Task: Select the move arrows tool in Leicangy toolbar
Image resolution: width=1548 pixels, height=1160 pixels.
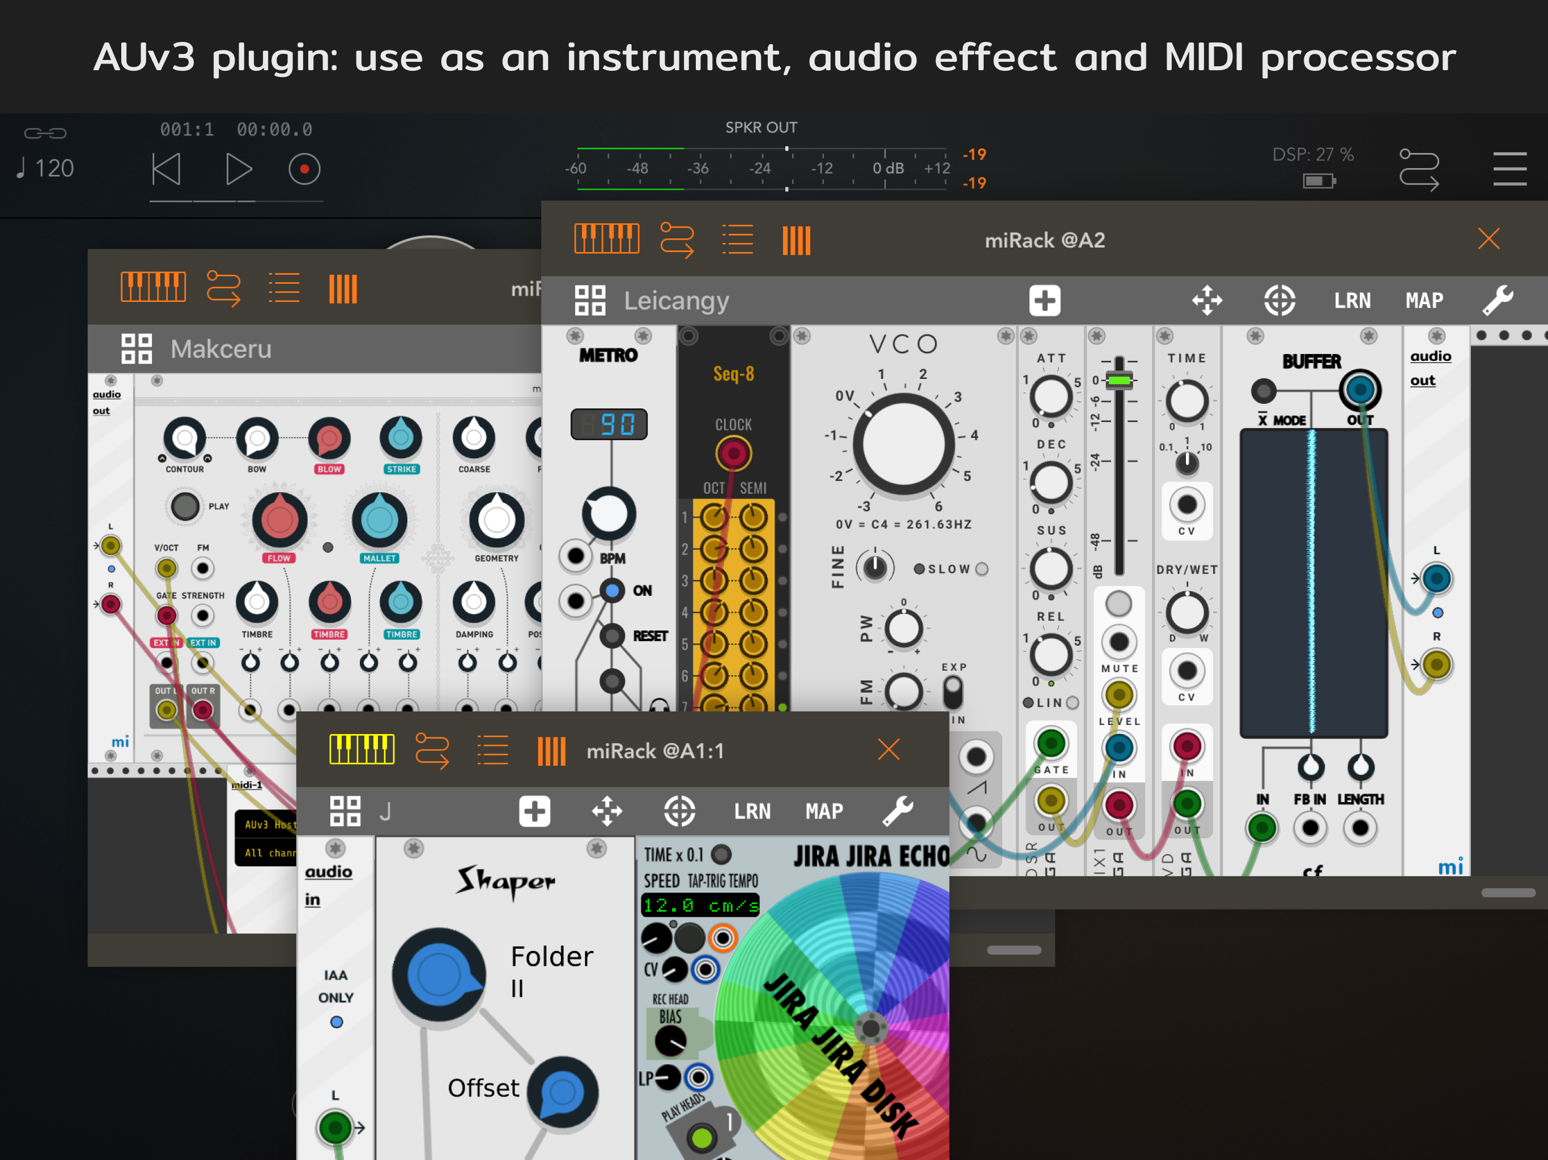Action: 1207,301
